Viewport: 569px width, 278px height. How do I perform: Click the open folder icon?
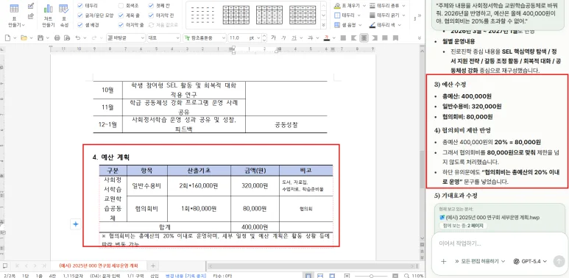click(x=24, y=38)
